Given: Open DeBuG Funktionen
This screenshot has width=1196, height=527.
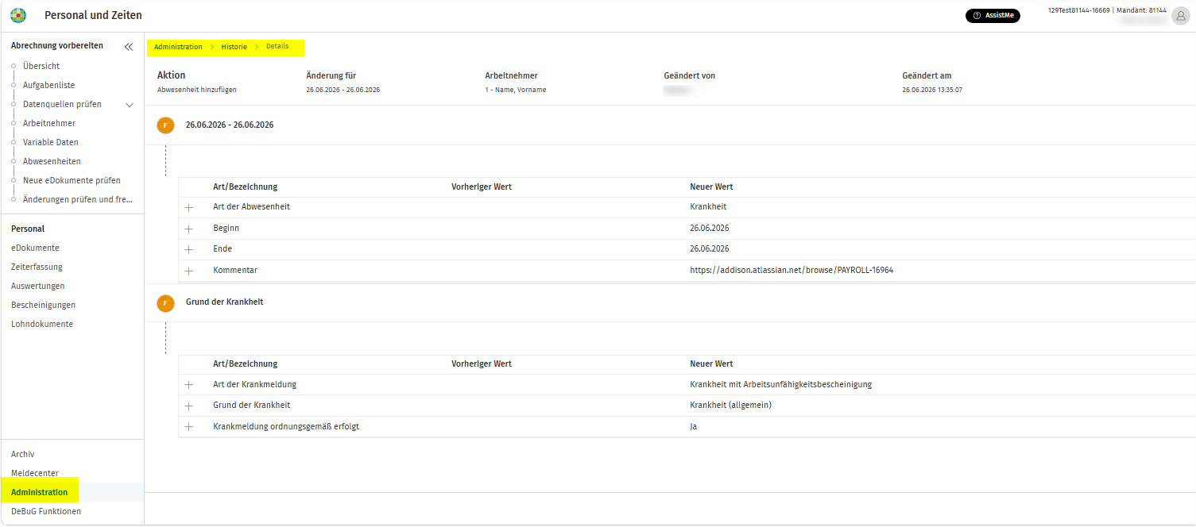Looking at the screenshot, I should pyautogui.click(x=46, y=511).
